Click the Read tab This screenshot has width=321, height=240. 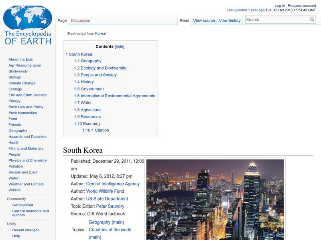coord(184,20)
